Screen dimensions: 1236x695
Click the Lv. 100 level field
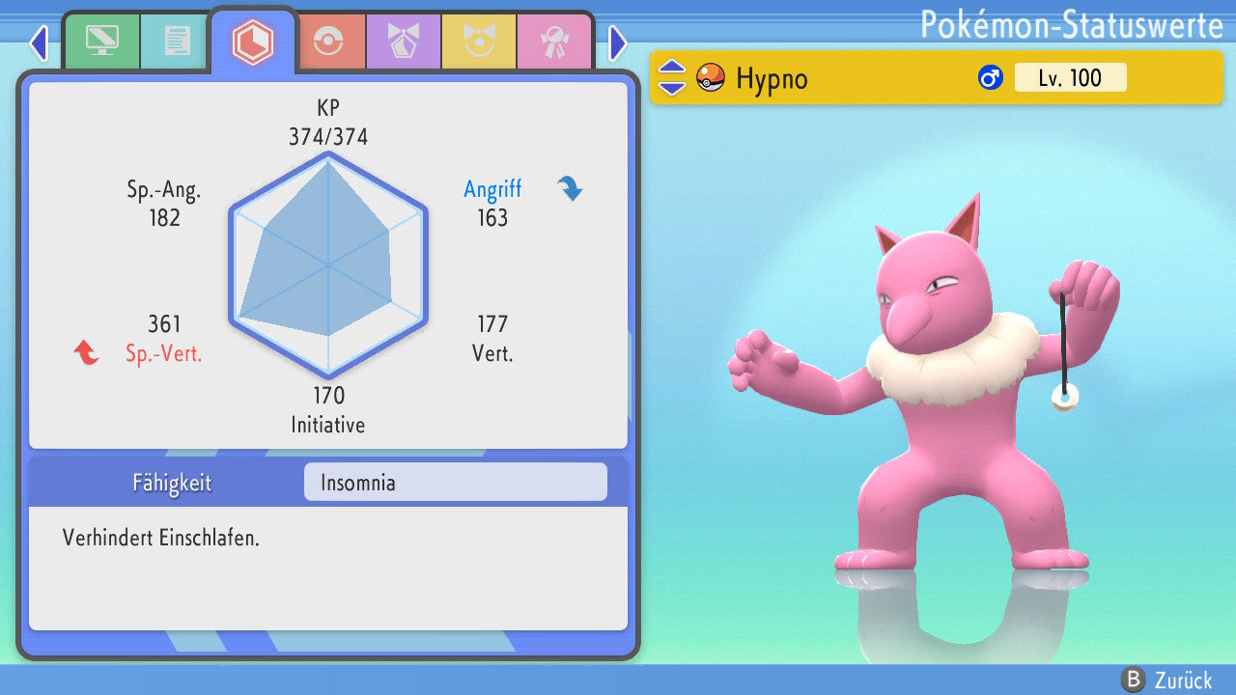coord(1070,78)
